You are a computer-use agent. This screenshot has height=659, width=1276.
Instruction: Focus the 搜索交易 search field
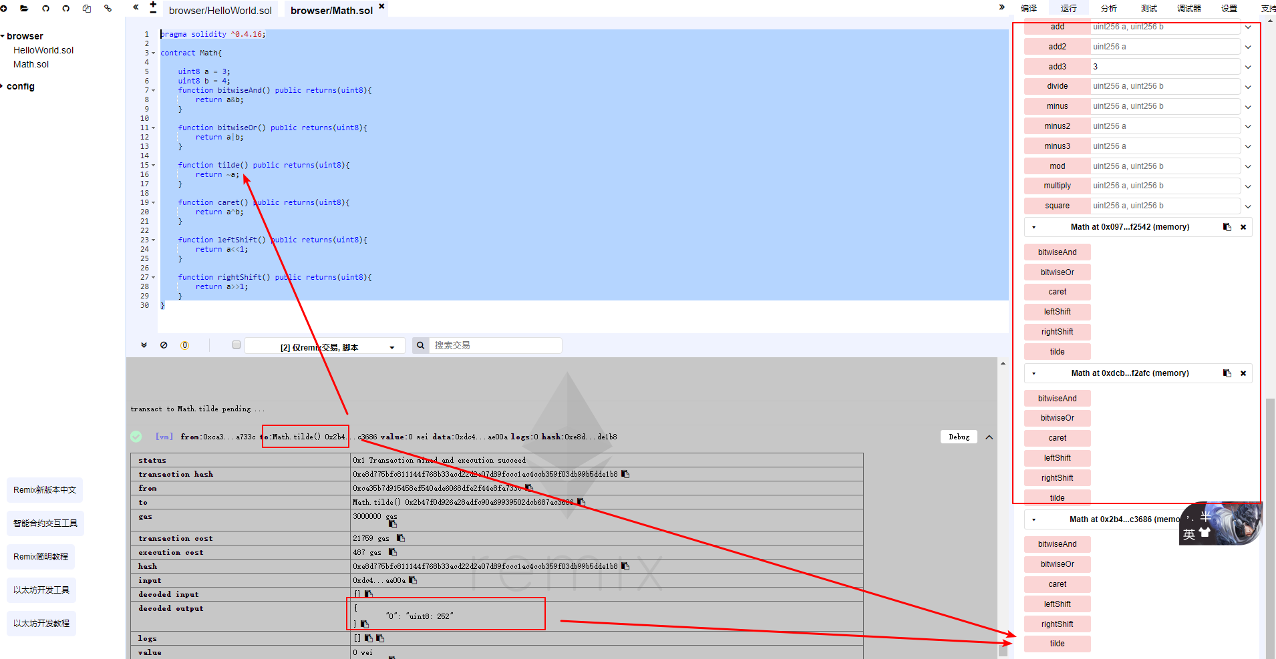[x=495, y=345]
